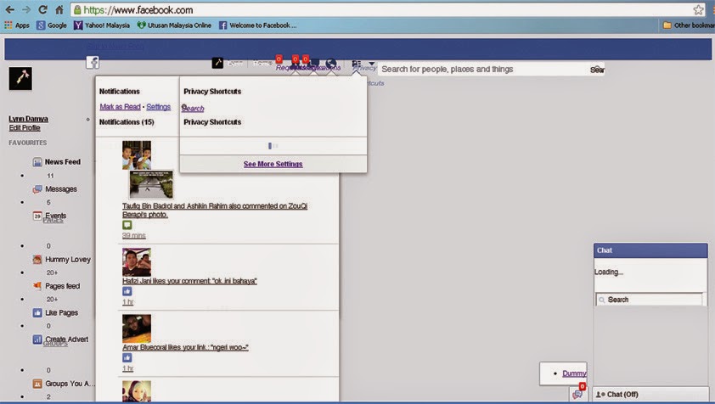The height and width of the screenshot is (404, 715).
Task: Open the Yahoo! Malaysia bookmark
Action: tap(102, 25)
